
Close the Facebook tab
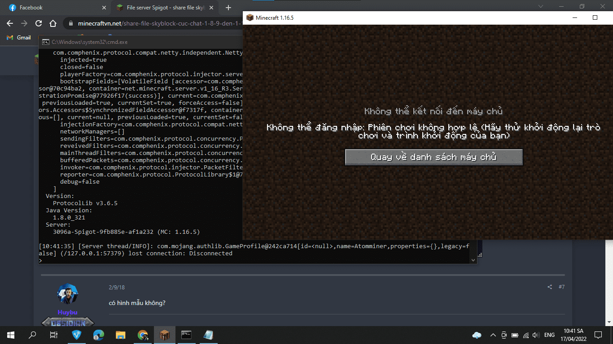pyautogui.click(x=104, y=8)
